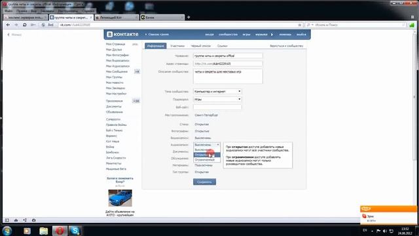Open Skype from the taskbar
The width and height of the screenshot is (419, 236).
point(75,231)
